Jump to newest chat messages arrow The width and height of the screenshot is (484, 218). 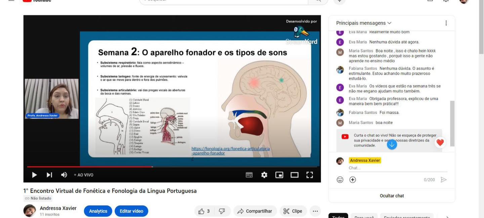tap(392, 144)
